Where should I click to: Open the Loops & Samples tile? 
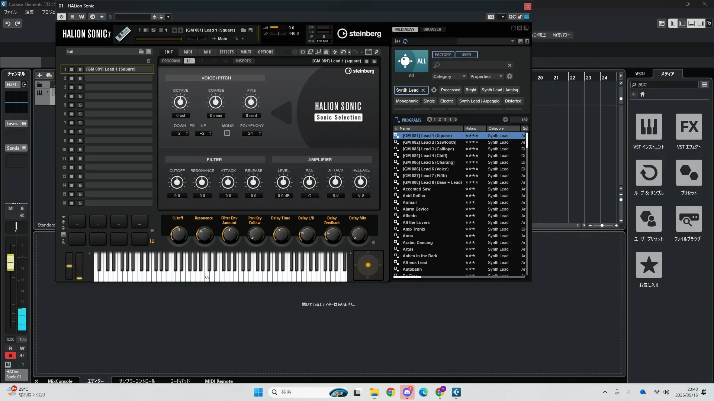649,173
